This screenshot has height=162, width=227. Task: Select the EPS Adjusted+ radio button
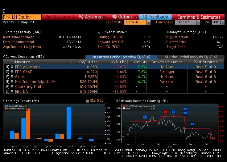[12, 67]
